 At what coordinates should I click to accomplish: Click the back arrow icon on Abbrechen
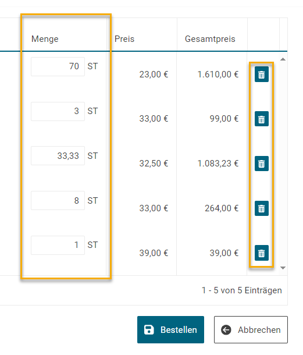tap(226, 329)
